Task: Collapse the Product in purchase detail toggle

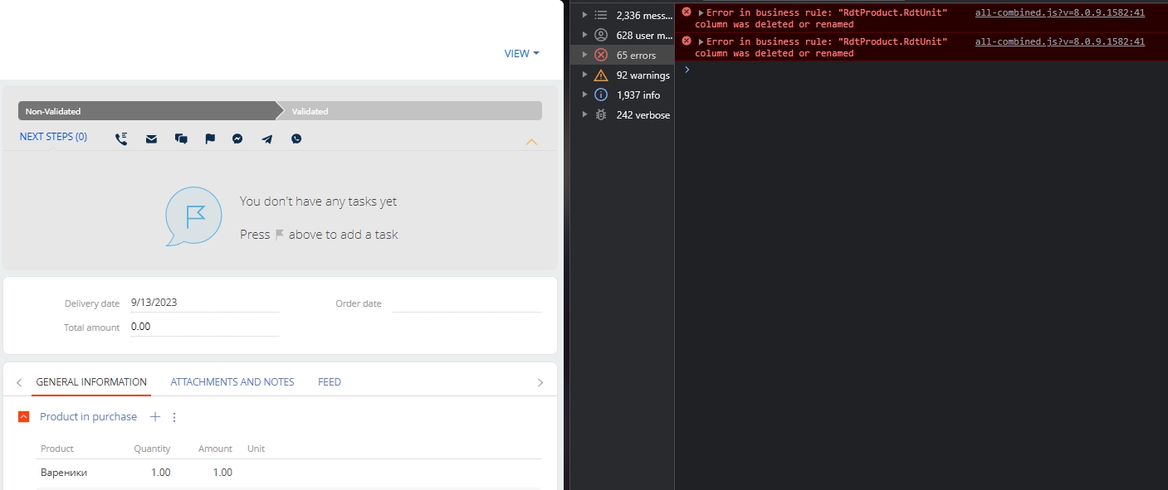Action: 24,417
